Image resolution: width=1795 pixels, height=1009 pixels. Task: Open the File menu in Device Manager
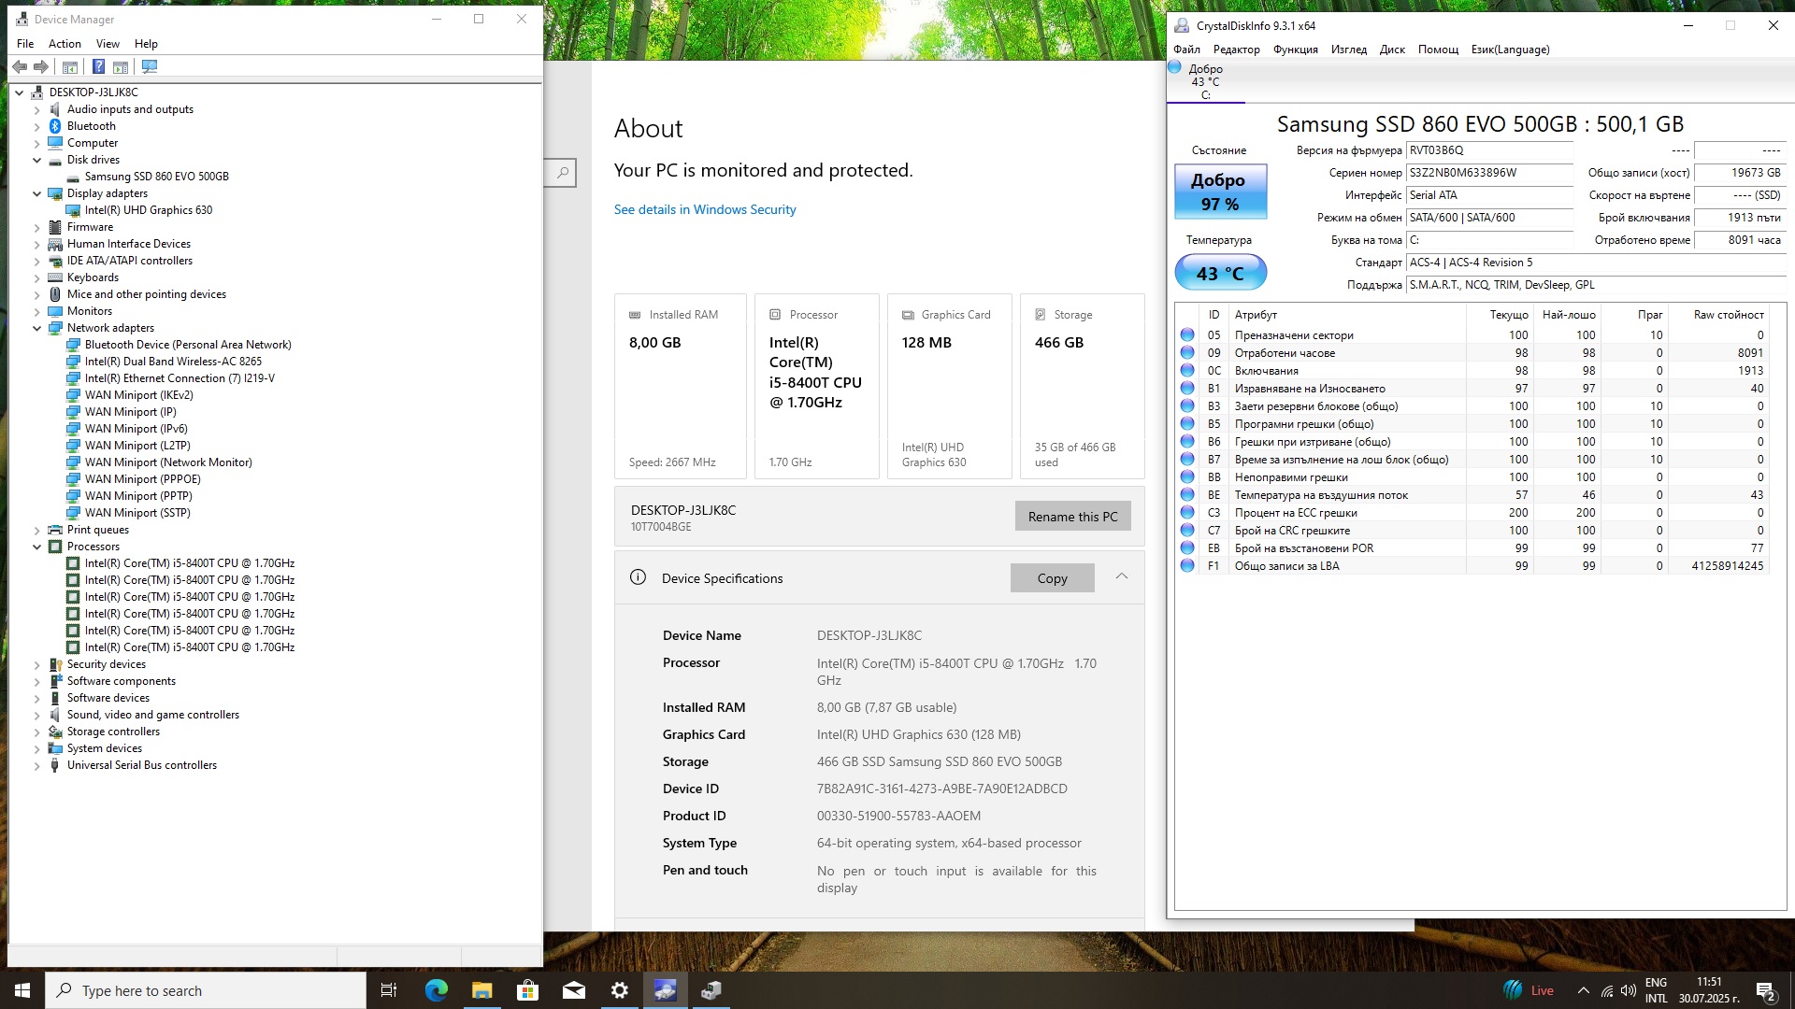25,44
